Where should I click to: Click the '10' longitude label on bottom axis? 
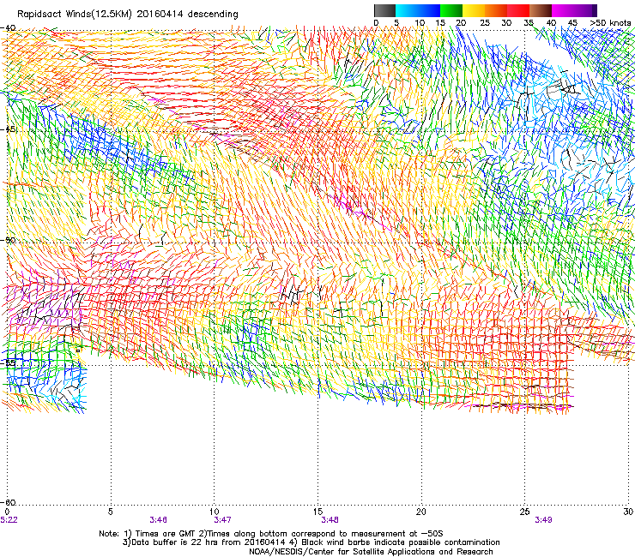pyautogui.click(x=215, y=512)
